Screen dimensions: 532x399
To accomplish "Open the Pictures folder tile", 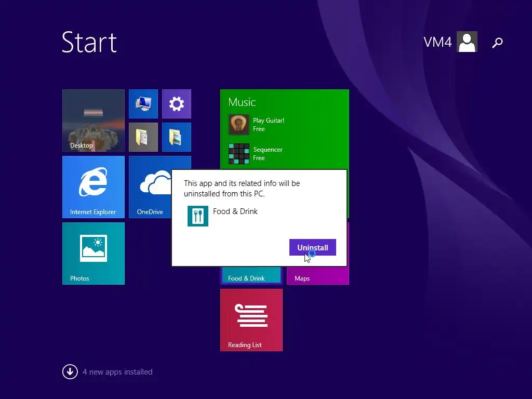I will point(177,137).
